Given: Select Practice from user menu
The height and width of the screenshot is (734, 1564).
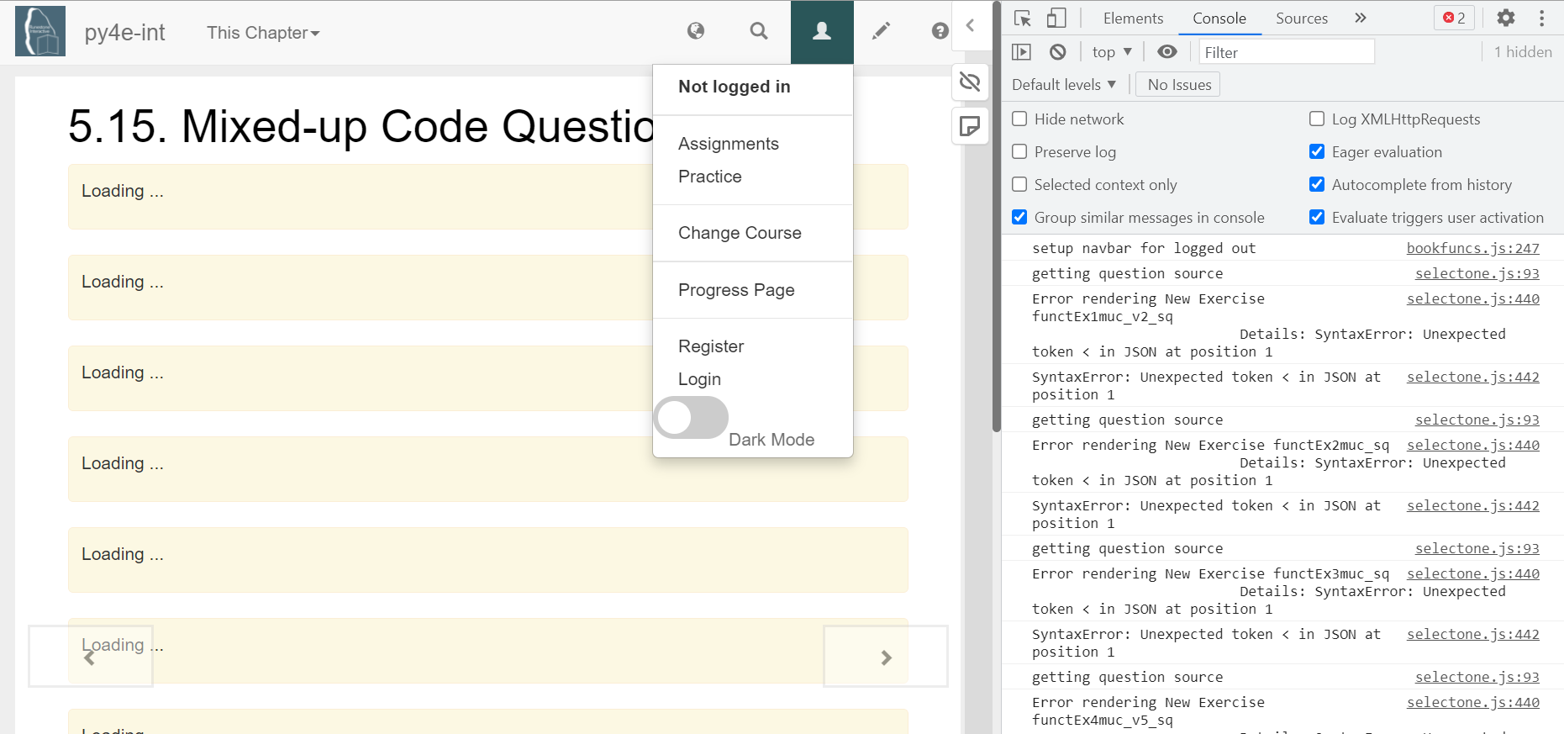Looking at the screenshot, I should (710, 177).
